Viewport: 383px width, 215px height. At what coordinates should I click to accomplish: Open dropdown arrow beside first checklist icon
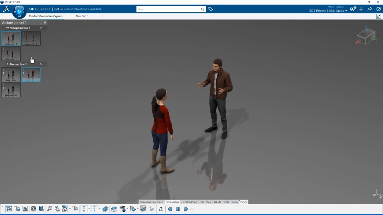click(89, 209)
